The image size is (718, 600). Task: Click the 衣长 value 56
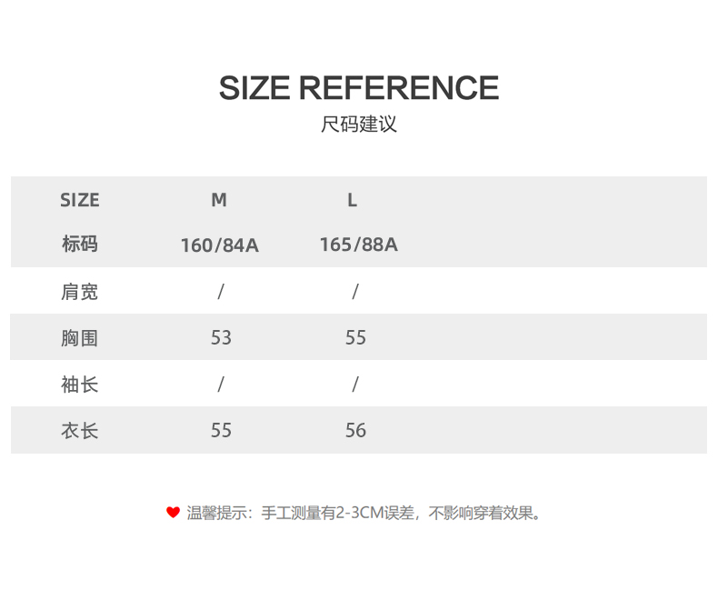[355, 431]
